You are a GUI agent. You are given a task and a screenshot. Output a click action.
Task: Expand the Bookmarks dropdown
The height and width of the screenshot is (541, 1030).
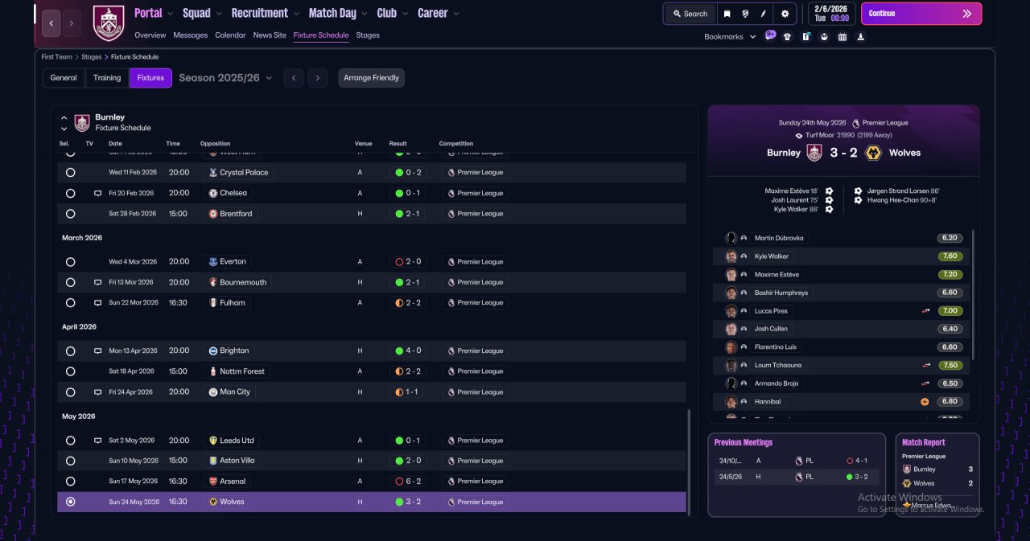[x=730, y=37]
